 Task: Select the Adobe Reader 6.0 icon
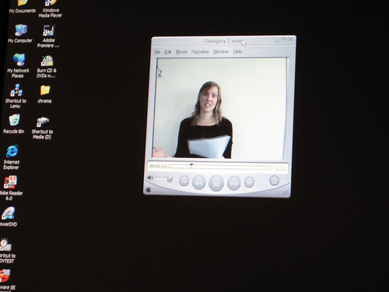(10, 188)
